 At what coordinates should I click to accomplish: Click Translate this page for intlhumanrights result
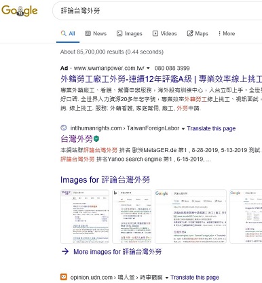211,128
